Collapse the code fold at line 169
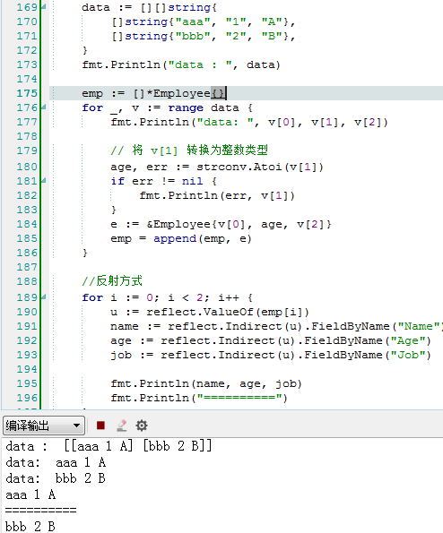 click(x=44, y=6)
